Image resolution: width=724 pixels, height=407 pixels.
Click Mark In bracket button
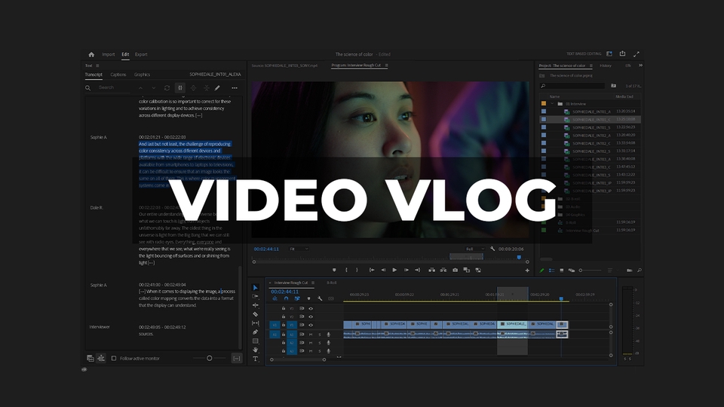[x=346, y=270]
